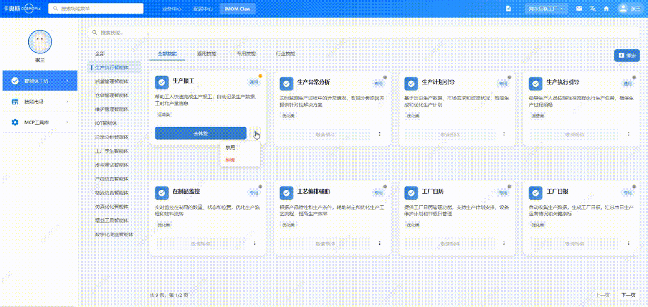Click the language translate icon
Viewport: 648px width, 307px height.
tap(593, 8)
